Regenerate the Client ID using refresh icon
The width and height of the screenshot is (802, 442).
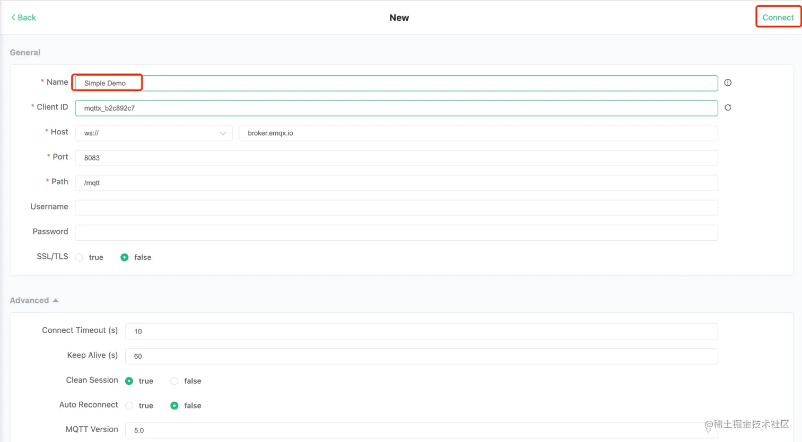coord(727,107)
